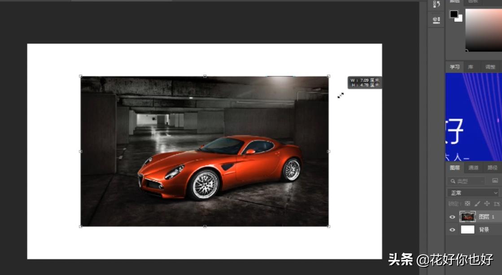This screenshot has height=275, width=502.
Task: Click the left-middle transform handle
Action: pos(81,151)
